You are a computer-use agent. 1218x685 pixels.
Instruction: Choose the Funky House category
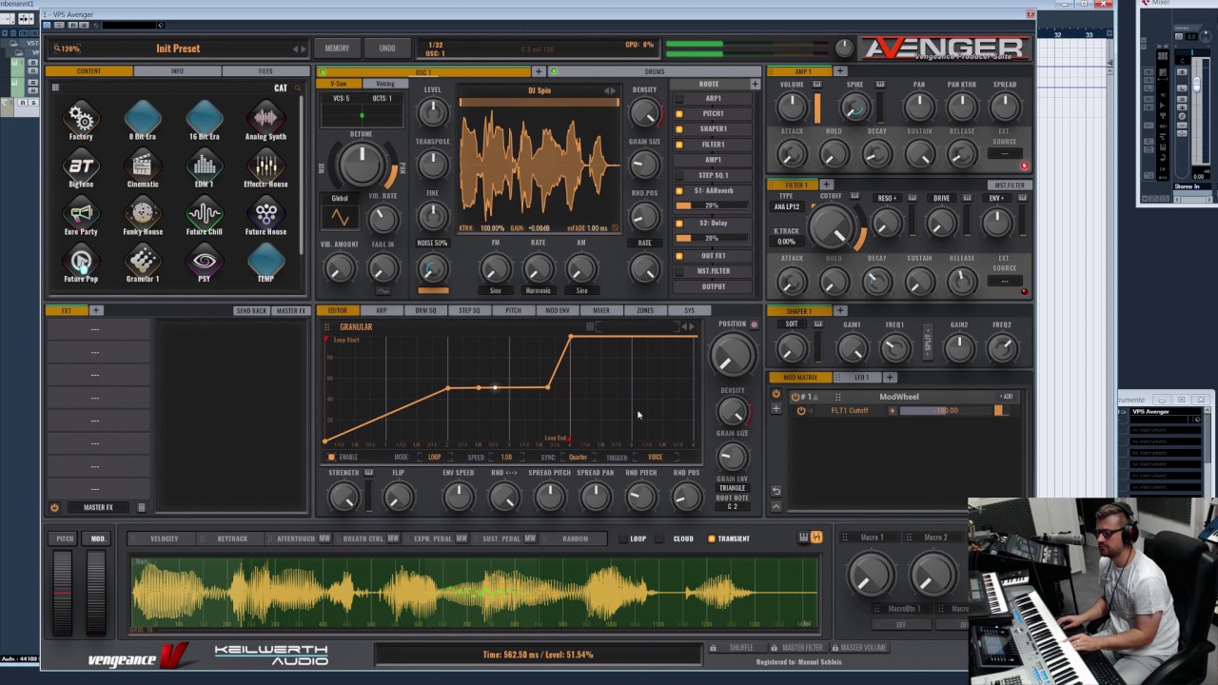click(143, 213)
